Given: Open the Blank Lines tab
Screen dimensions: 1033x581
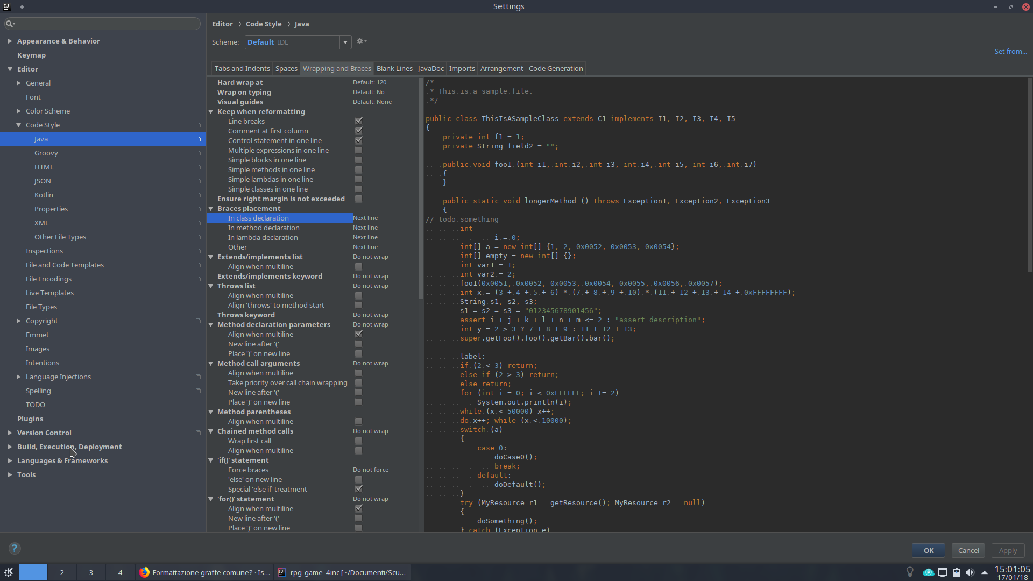Looking at the screenshot, I should point(394,68).
